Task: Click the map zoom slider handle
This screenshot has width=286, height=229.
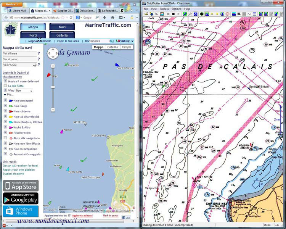Action: pos(53,87)
